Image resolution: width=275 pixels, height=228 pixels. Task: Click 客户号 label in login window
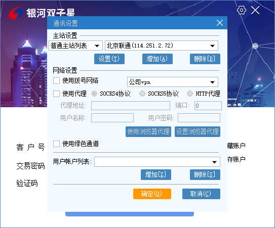click(31, 147)
